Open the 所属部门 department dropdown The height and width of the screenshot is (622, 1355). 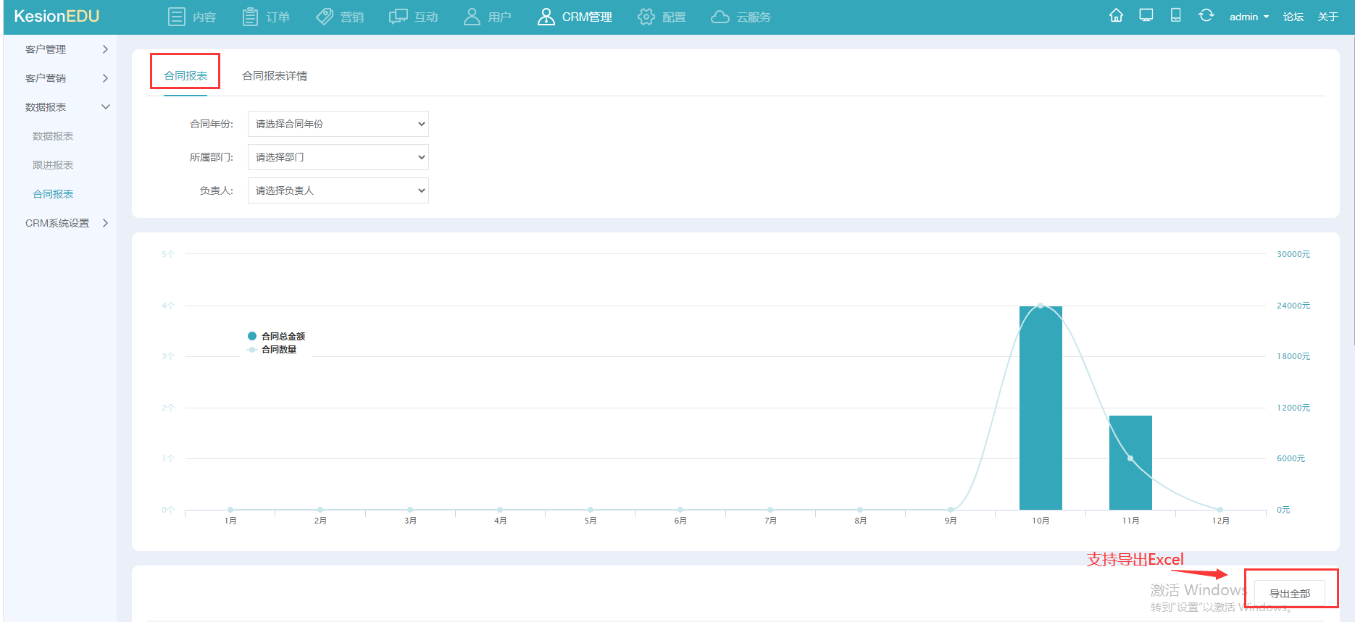pos(338,157)
